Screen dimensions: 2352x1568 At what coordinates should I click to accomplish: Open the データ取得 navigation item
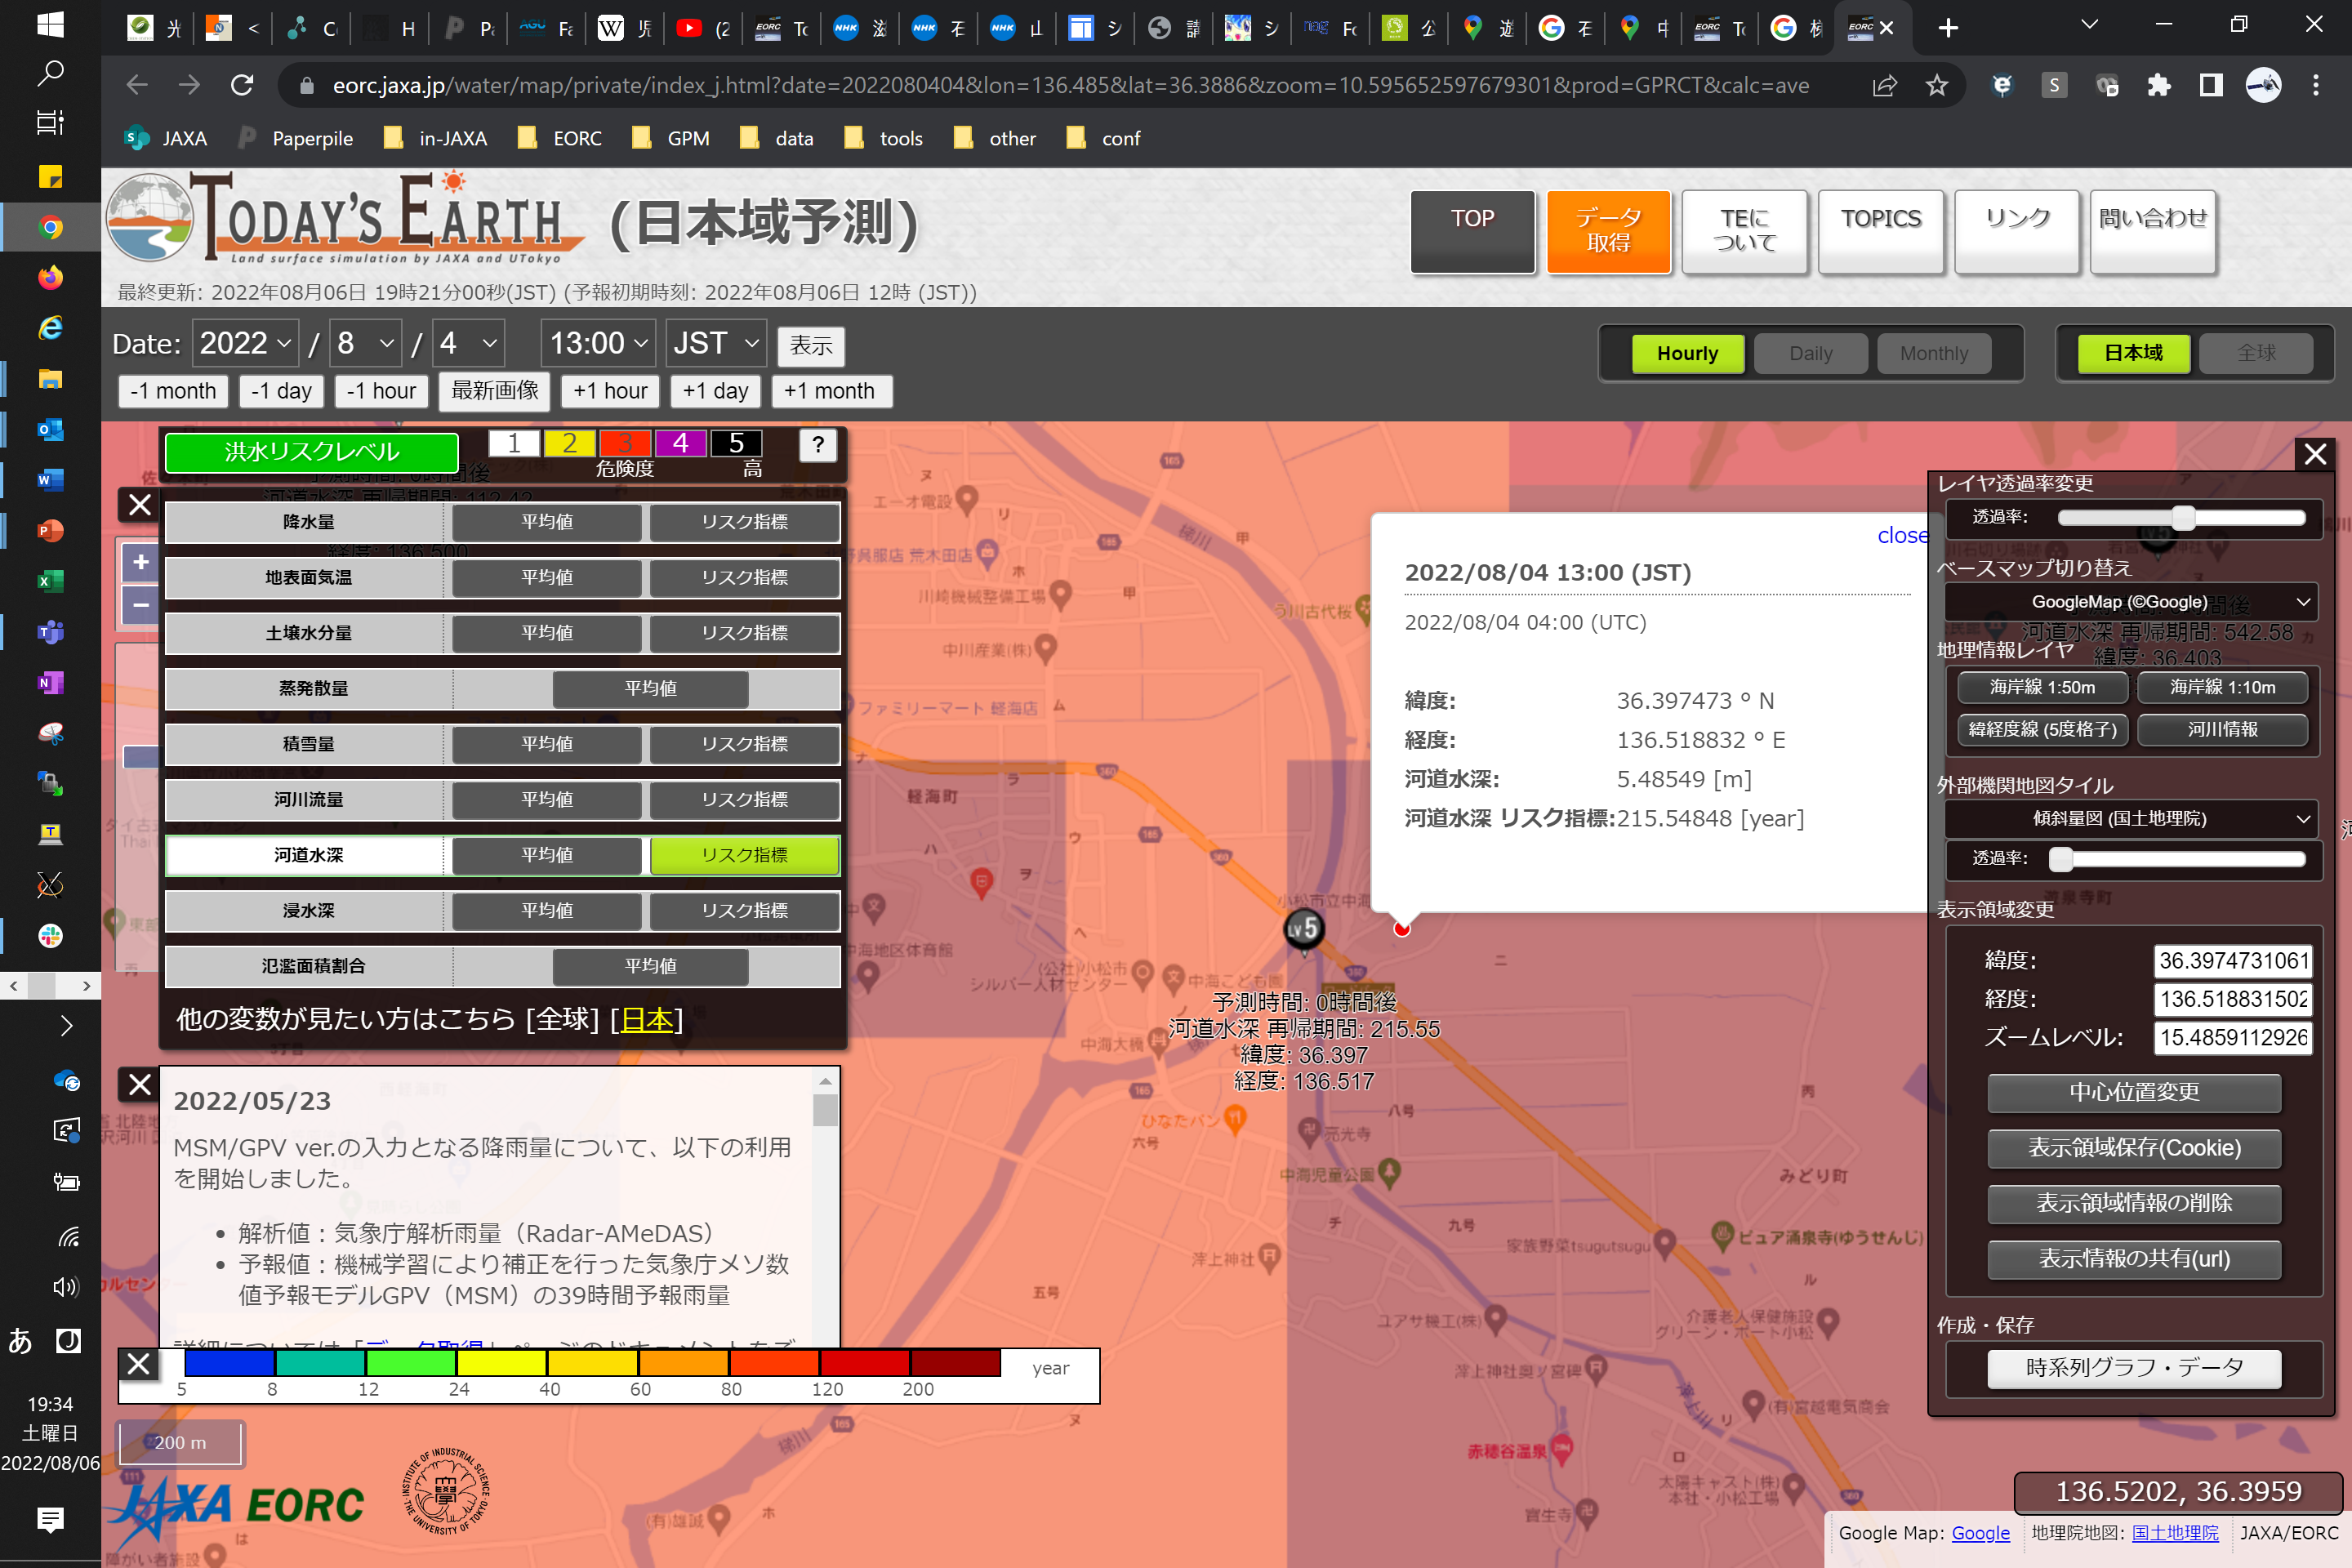[1608, 231]
